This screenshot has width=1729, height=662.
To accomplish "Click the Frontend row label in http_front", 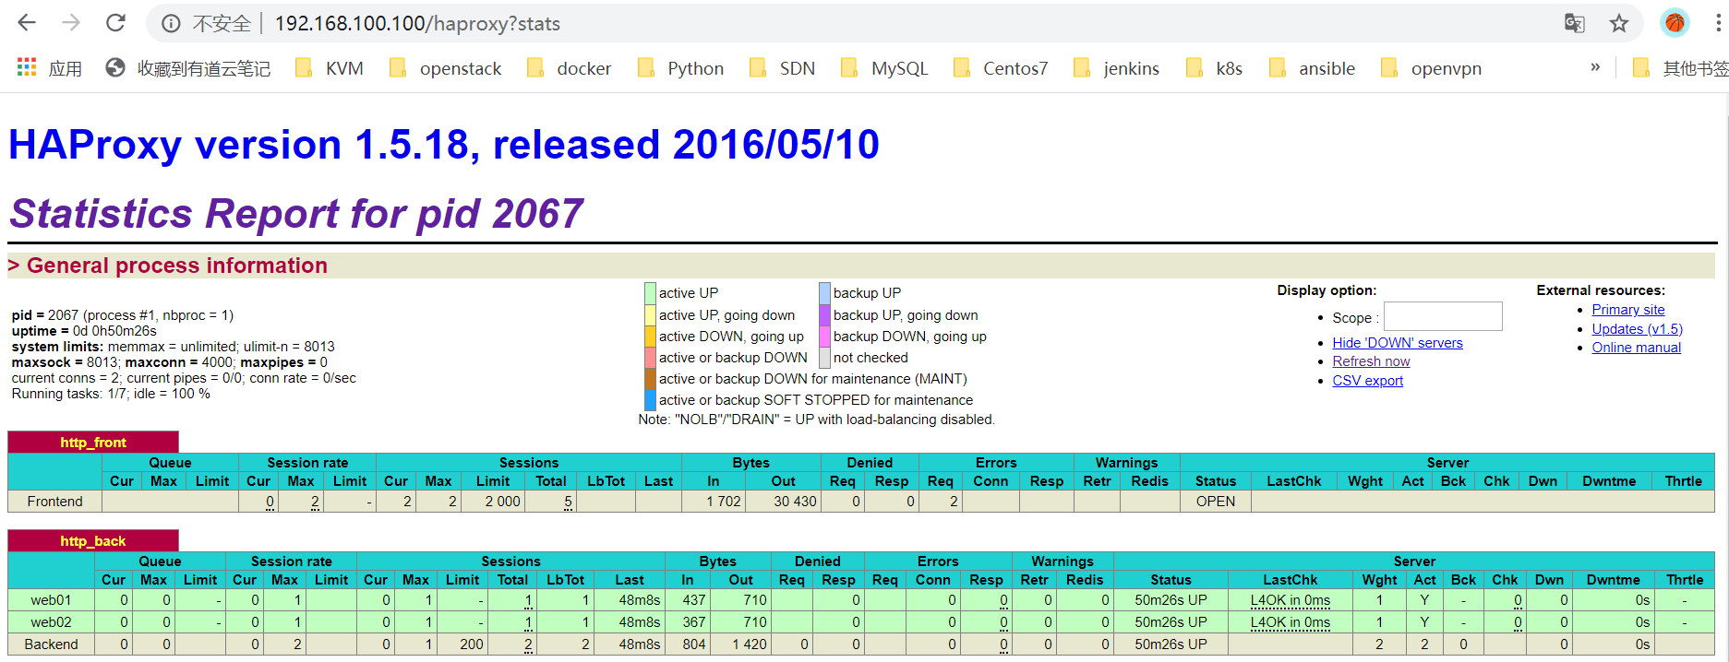I will coord(54,502).
